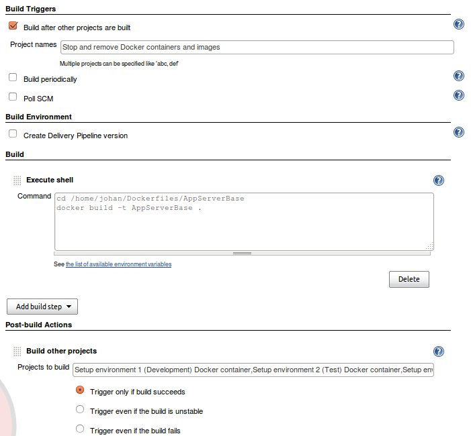Open help icon next to Poll SCM
Viewport: 471px width, 436px height.
click(459, 95)
